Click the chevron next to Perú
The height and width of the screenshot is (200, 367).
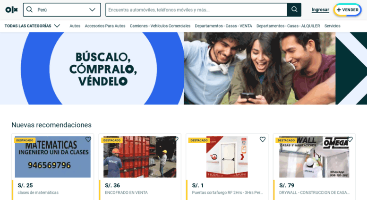pos(93,9)
